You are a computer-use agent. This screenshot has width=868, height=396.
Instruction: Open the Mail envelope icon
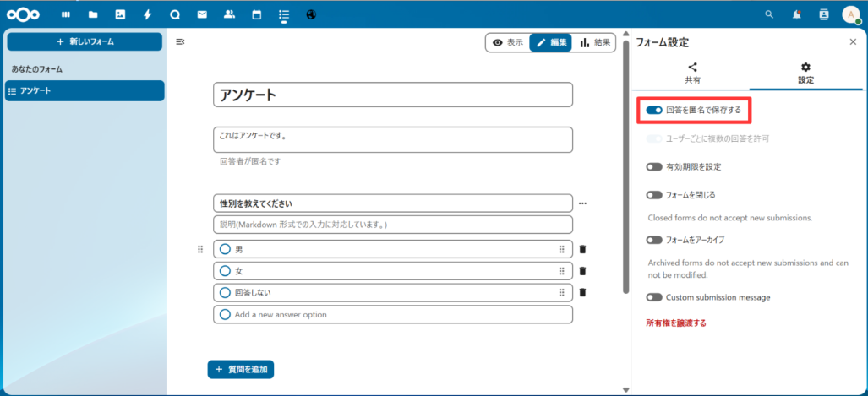(201, 14)
